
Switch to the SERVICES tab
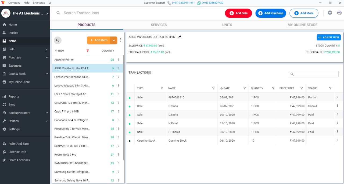159,25
